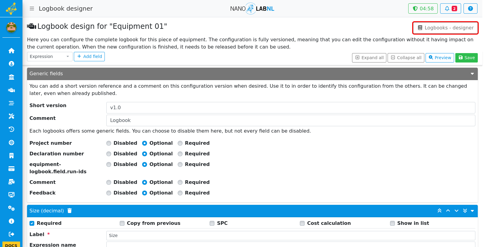Move Size field to bottom with double-down arrows

(465, 211)
